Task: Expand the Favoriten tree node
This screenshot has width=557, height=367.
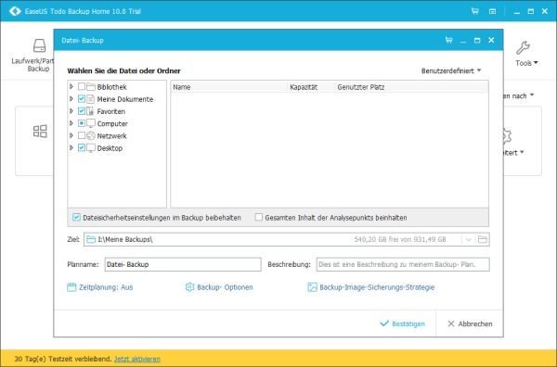Action: [71, 111]
